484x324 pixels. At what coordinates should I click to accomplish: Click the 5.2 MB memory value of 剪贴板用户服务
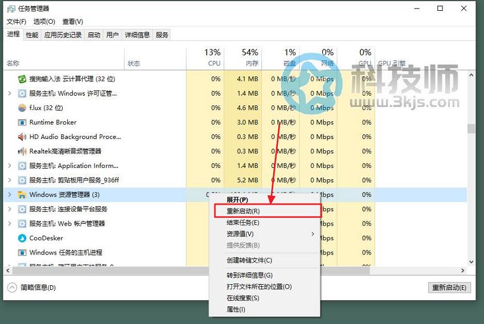[x=248, y=180]
